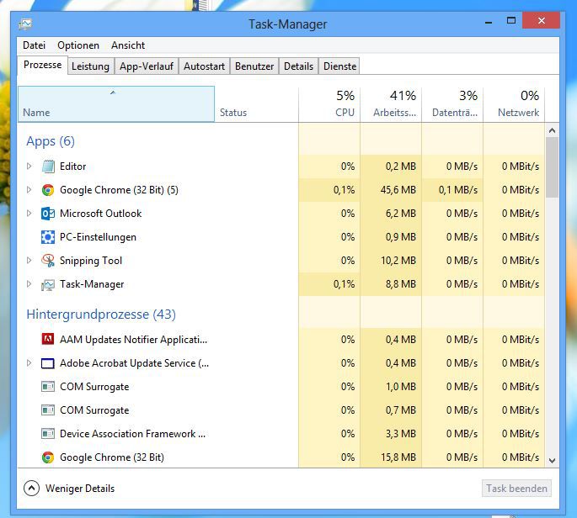The image size is (577, 518).
Task: Select the Hintergrundprozesse (43) group heading
Action: tap(101, 314)
